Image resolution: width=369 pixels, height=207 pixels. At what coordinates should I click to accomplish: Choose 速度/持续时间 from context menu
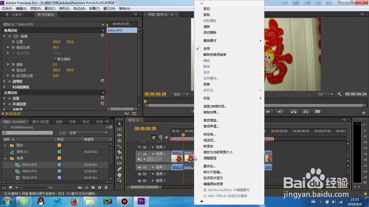tap(215, 106)
